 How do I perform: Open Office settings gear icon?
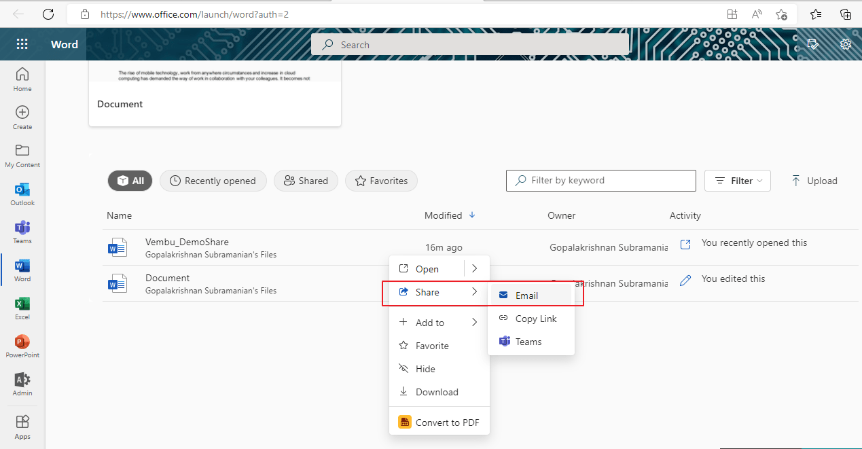click(x=846, y=44)
